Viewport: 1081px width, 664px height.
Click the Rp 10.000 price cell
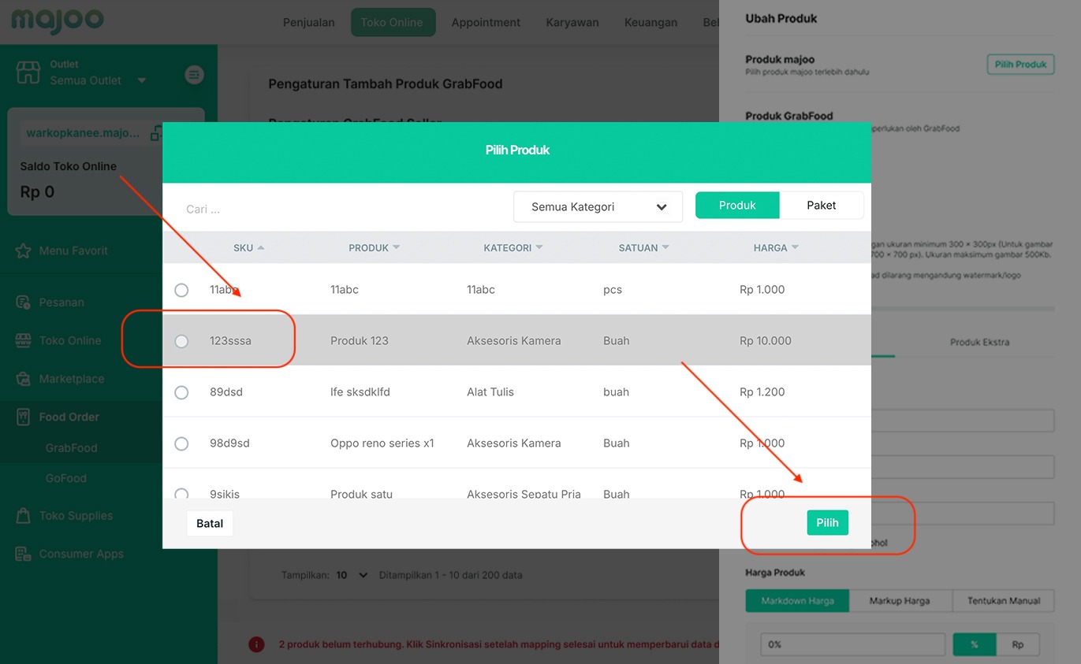766,341
